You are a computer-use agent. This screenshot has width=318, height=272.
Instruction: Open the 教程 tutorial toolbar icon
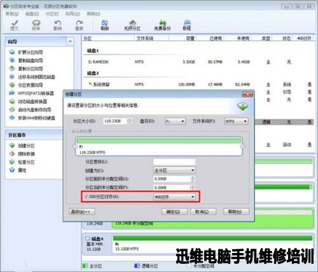point(187,25)
